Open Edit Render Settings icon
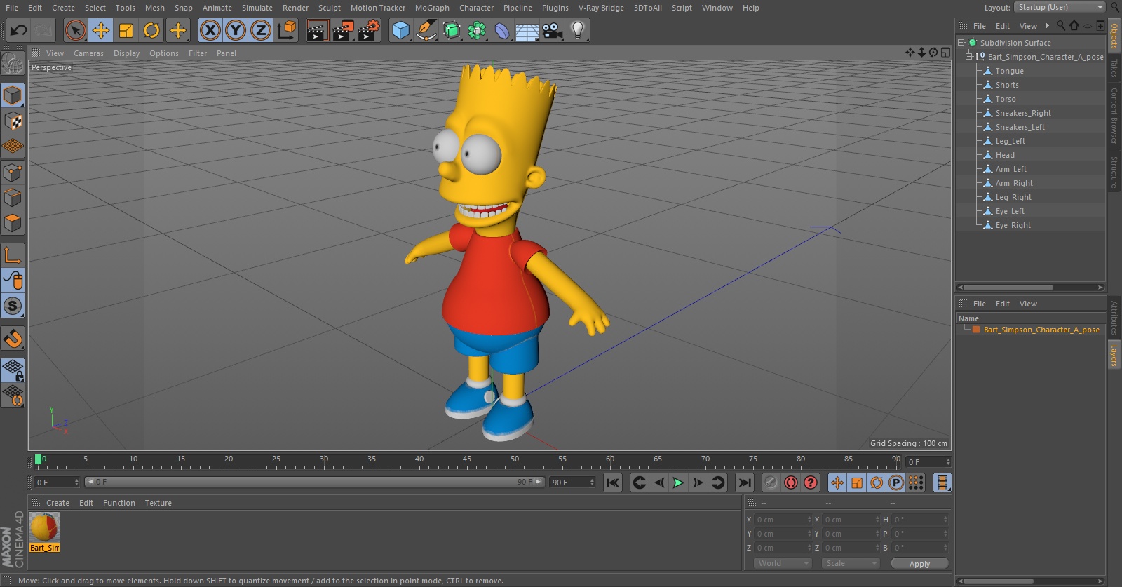The width and height of the screenshot is (1122, 587). click(368, 30)
